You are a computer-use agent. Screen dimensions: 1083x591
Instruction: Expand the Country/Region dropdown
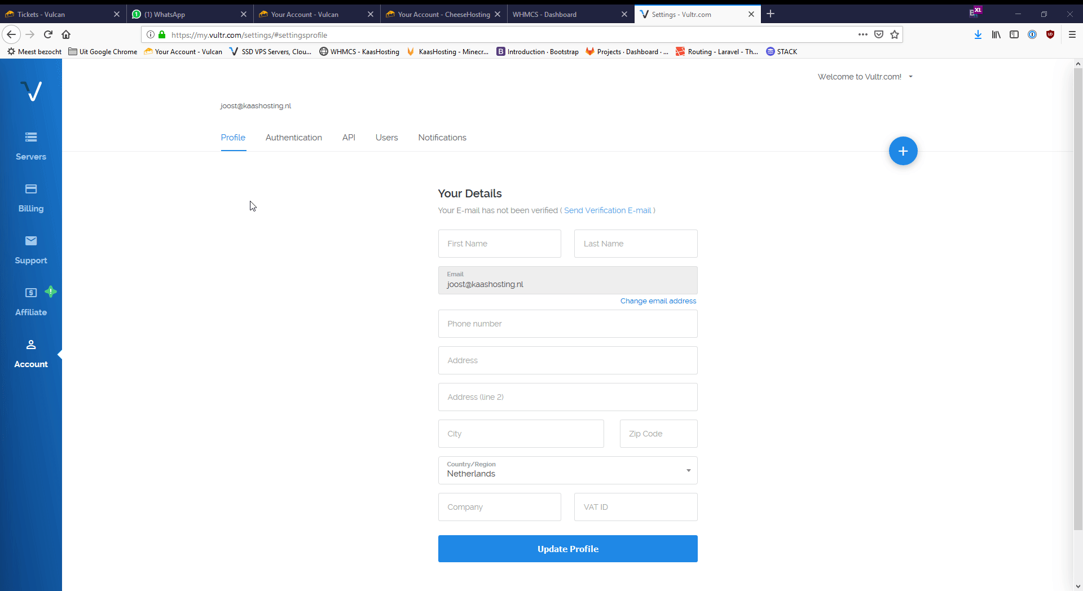(567, 470)
